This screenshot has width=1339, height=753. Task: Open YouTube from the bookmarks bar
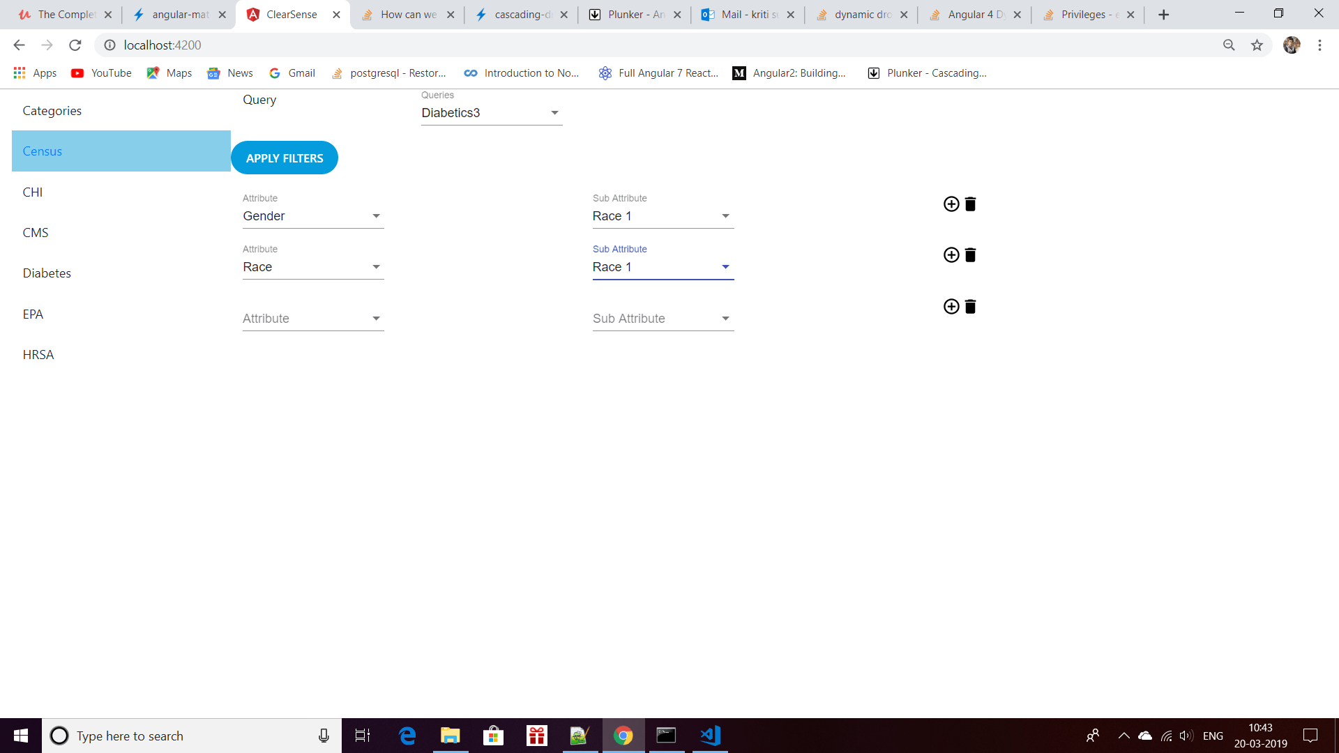click(x=100, y=73)
